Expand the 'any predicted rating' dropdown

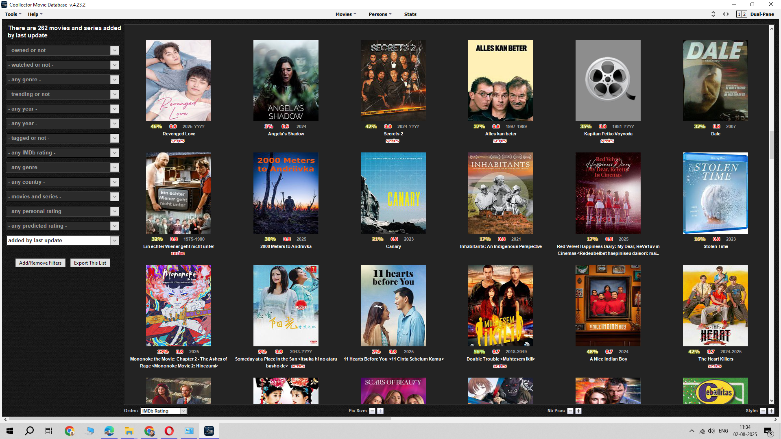(115, 226)
